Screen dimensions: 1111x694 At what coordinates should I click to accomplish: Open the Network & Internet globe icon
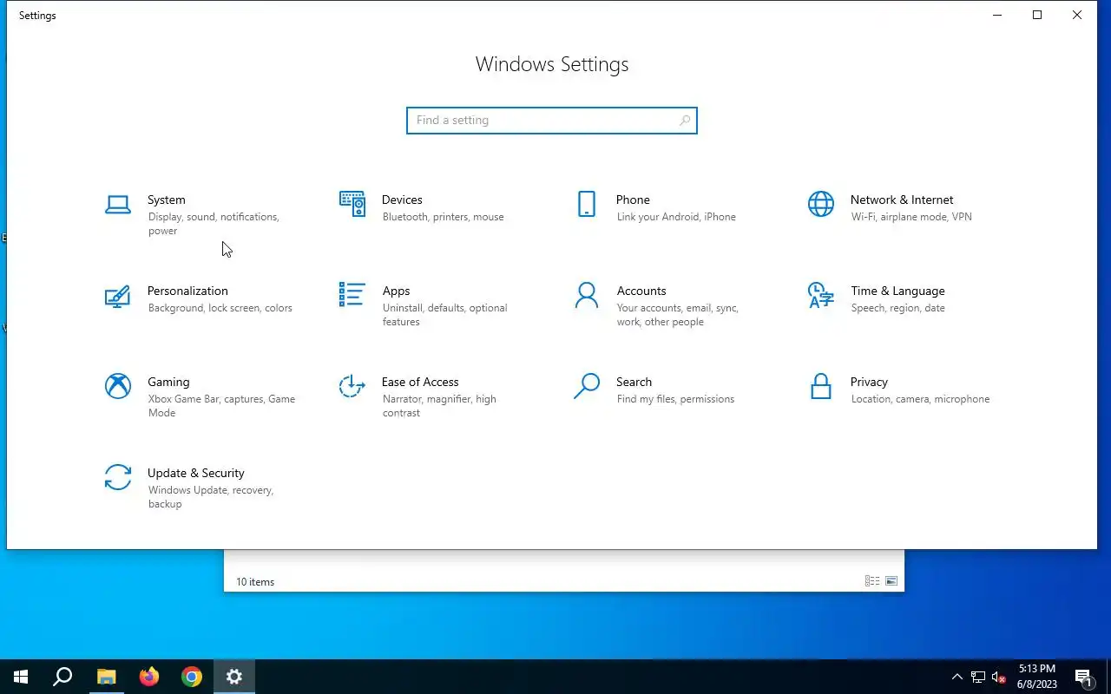tap(821, 204)
